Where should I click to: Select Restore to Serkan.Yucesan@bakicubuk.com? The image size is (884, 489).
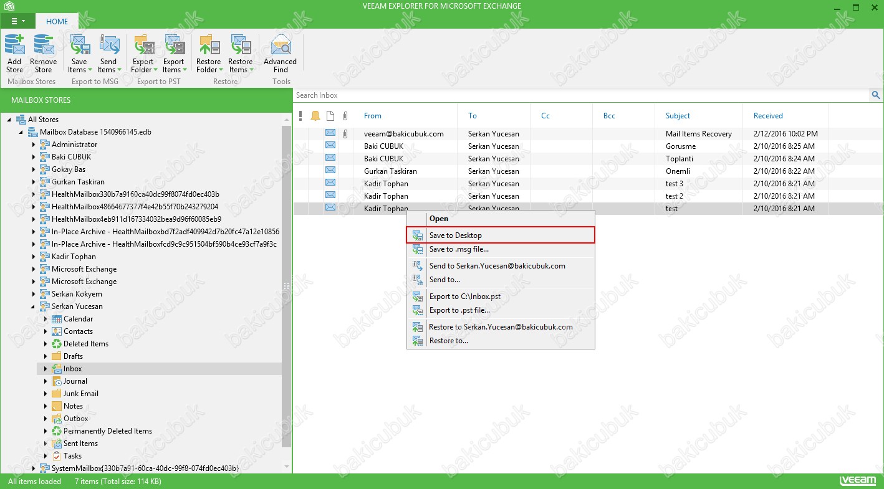click(501, 327)
